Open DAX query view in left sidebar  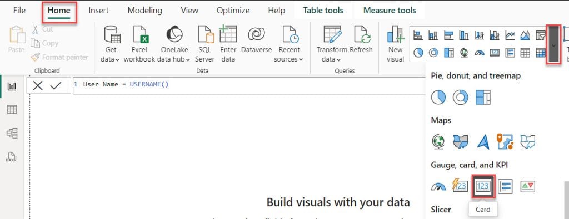click(12, 157)
